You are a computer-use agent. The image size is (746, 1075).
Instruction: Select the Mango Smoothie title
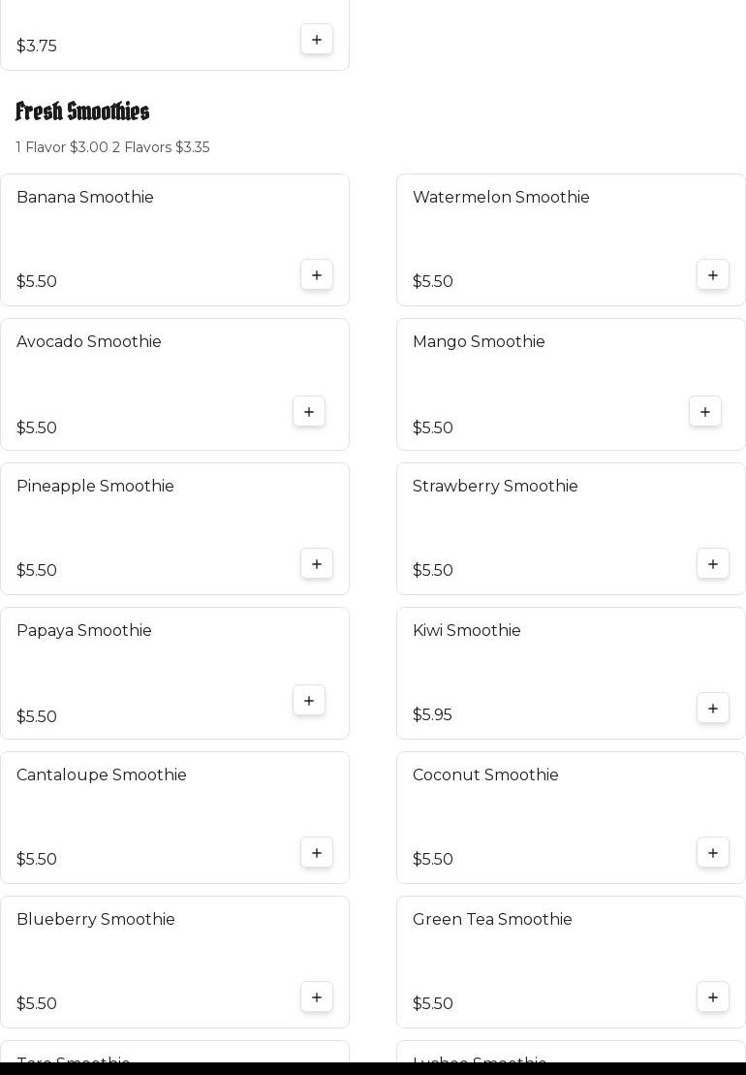pos(479,342)
